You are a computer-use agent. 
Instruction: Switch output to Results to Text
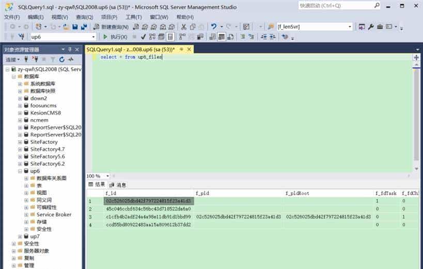[x=213, y=37]
